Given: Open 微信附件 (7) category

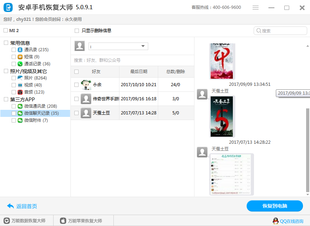Looking at the screenshot, I should (36, 120).
